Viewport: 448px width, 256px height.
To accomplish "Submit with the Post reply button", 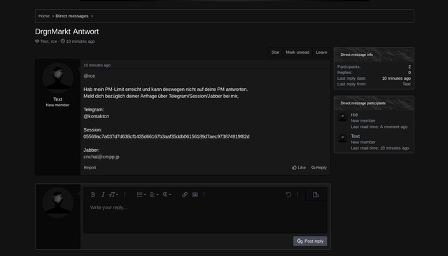I will (x=310, y=241).
